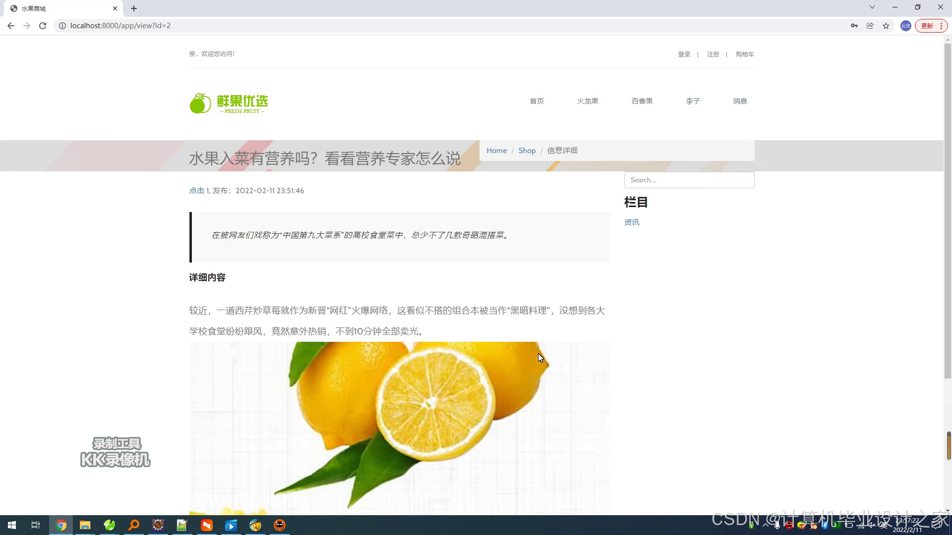Open the orange magnifier search app

click(134, 525)
